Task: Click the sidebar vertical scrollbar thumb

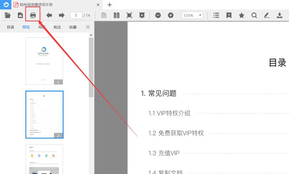Action: pyautogui.click(x=91, y=67)
